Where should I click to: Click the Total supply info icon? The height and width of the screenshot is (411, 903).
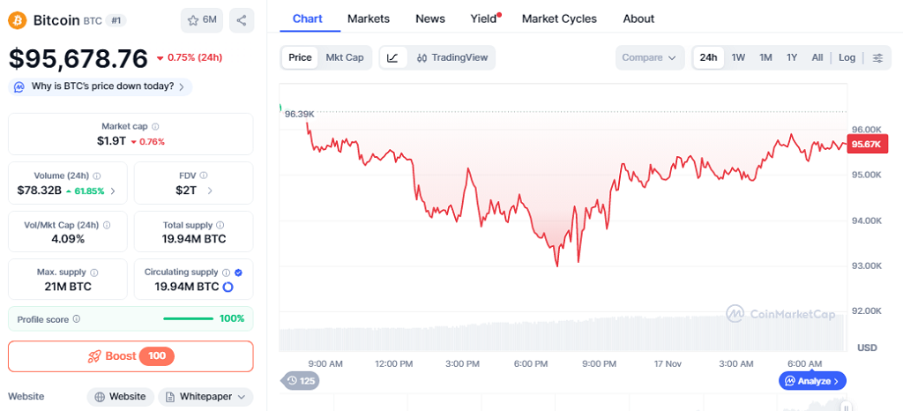click(220, 225)
